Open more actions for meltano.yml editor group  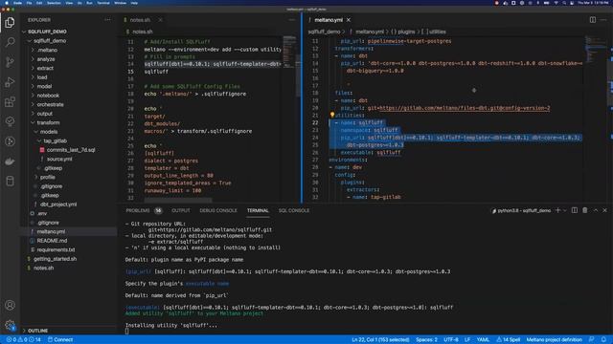(x=603, y=20)
